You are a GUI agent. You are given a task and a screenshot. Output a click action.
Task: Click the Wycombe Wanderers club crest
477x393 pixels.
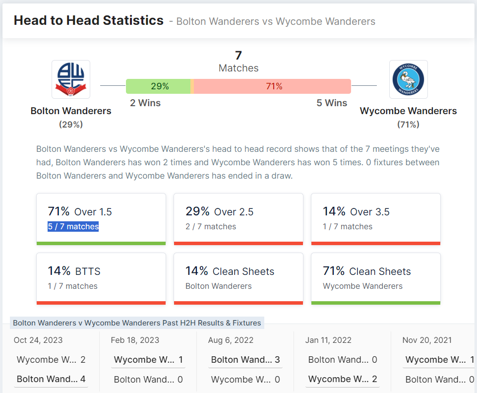pos(409,79)
